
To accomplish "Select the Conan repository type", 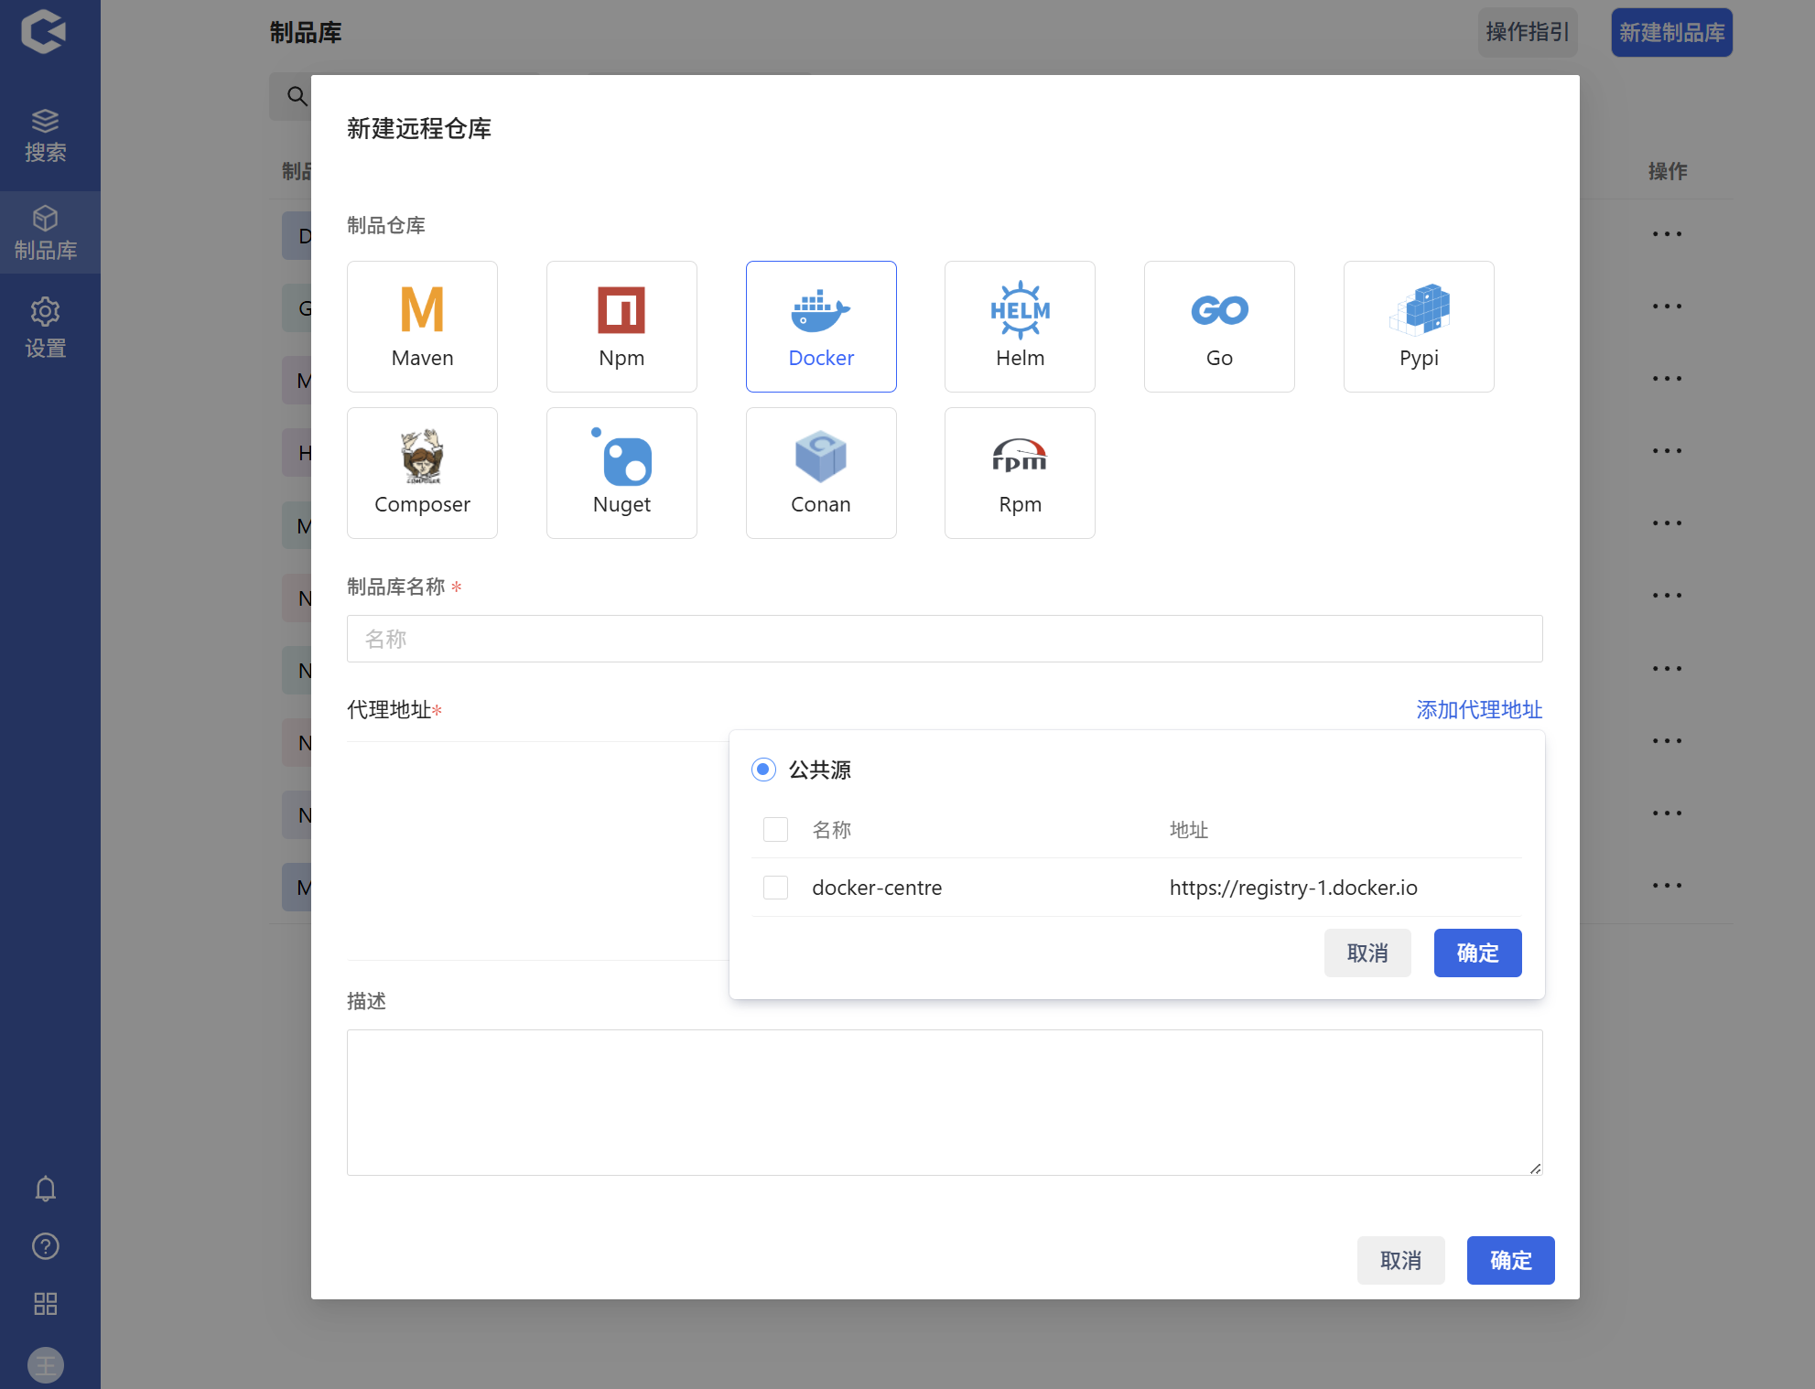I will [x=821, y=472].
